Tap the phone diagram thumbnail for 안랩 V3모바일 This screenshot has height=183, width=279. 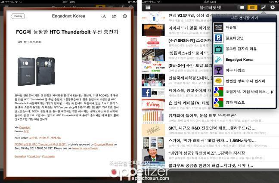tap(153, 18)
